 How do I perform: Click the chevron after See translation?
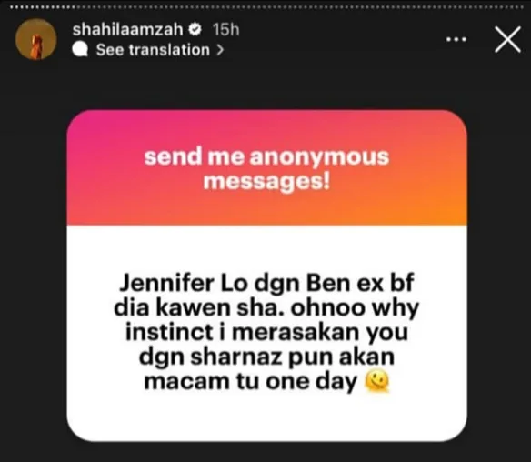[220, 50]
